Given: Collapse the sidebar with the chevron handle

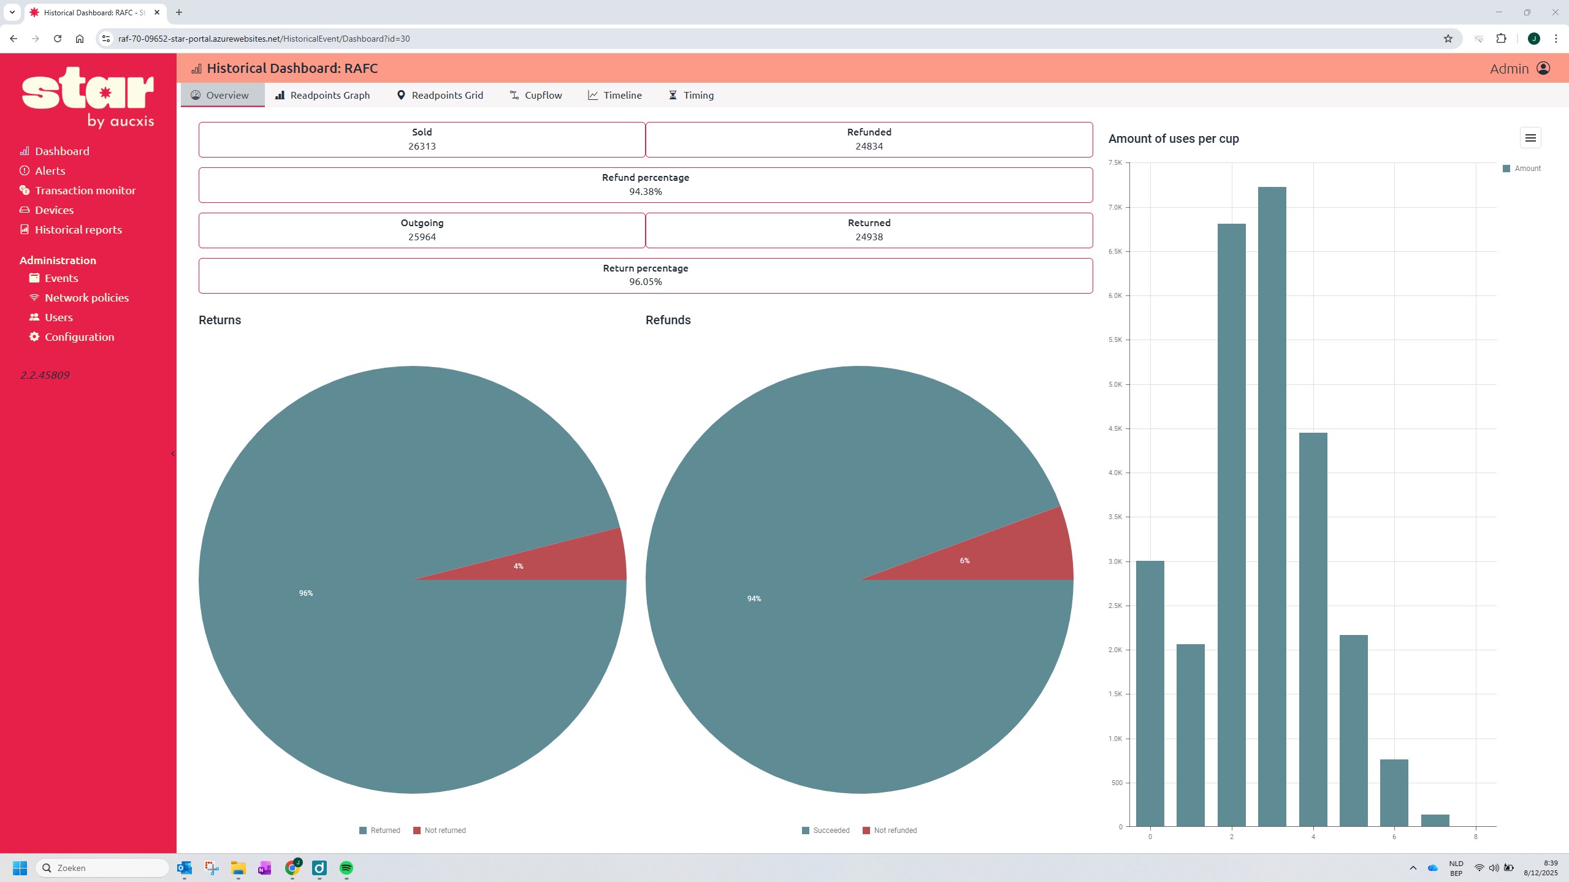Looking at the screenshot, I should pos(173,454).
